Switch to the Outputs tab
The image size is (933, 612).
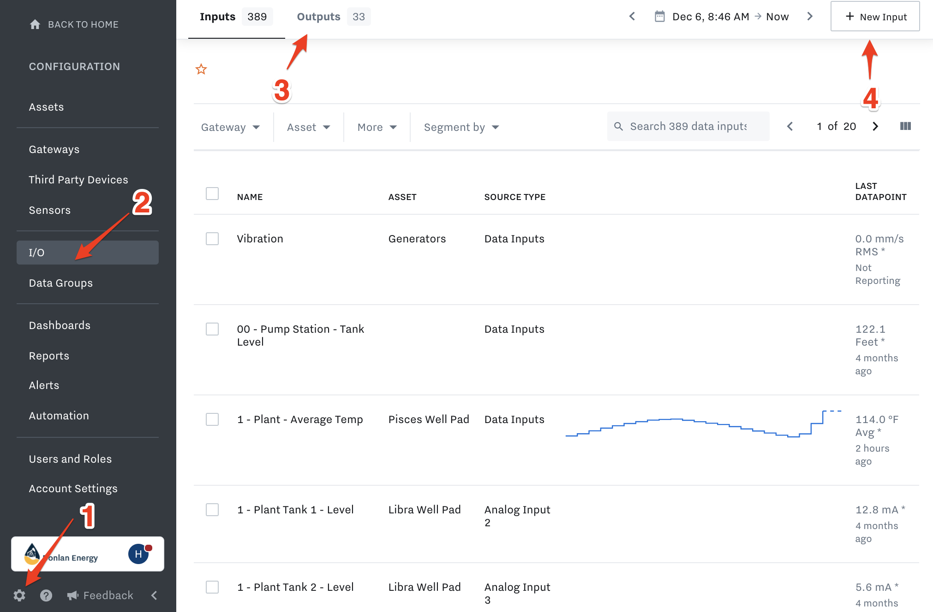click(333, 17)
